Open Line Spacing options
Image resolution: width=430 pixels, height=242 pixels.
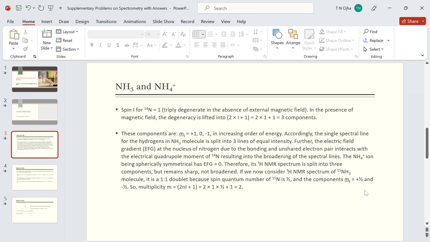pos(243,34)
